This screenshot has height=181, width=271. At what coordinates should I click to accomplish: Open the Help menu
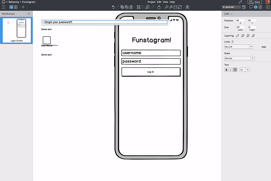coord(172,2)
